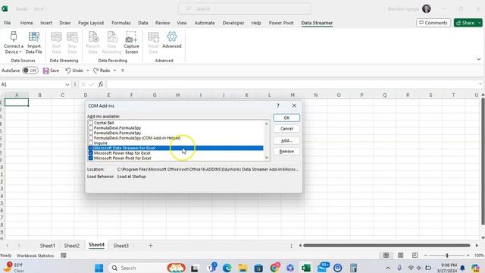The height and width of the screenshot is (273, 485).
Task: Click zoom in plus button
Action: [468, 256]
